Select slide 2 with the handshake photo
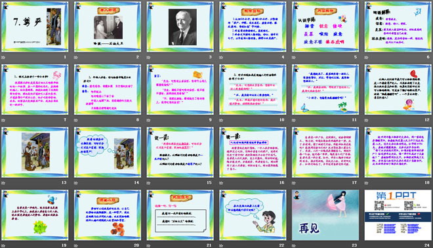The height and width of the screenshot is (248, 433). 108,27
